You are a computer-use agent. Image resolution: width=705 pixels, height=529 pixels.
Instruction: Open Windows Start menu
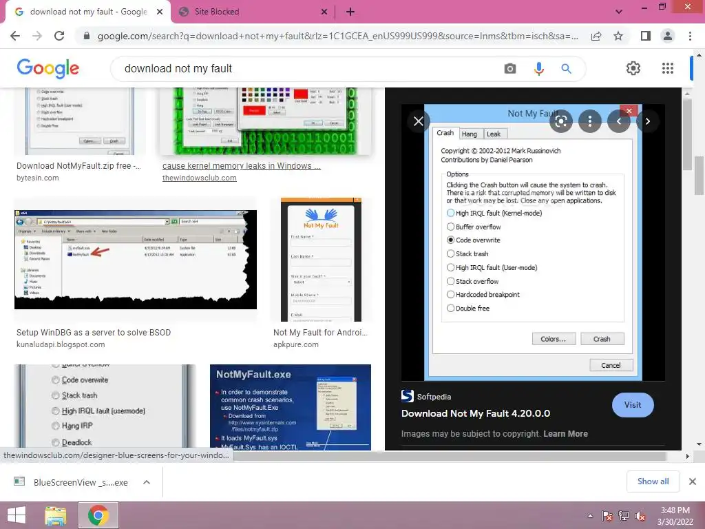(x=17, y=515)
